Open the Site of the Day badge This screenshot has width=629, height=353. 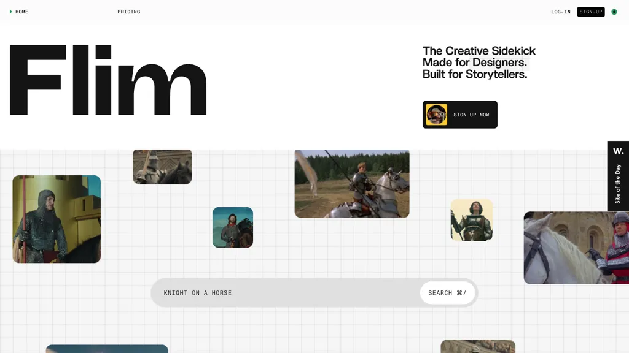(618, 176)
